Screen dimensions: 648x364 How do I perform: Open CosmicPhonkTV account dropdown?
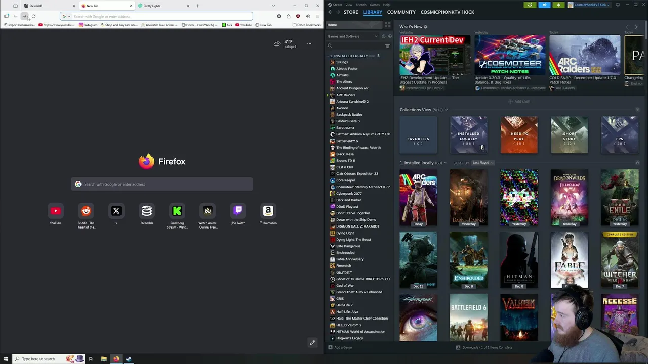[x=590, y=5]
